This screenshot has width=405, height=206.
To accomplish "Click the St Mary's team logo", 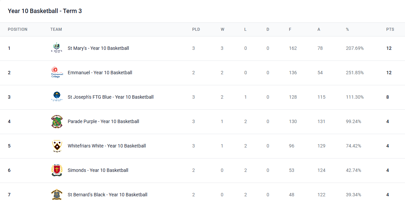I will point(57,48).
